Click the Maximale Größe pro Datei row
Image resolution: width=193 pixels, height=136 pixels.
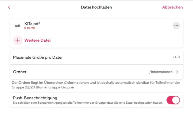pos(96,57)
